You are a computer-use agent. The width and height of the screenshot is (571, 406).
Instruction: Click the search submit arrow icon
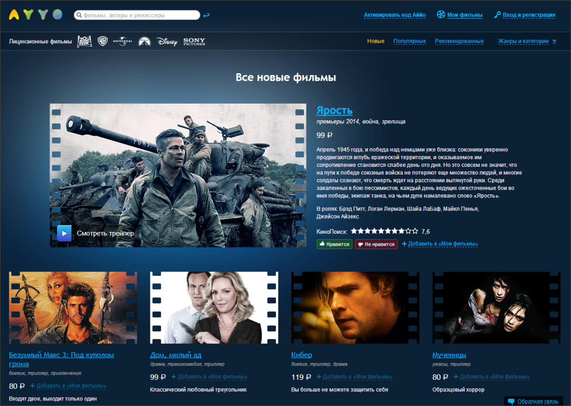206,15
